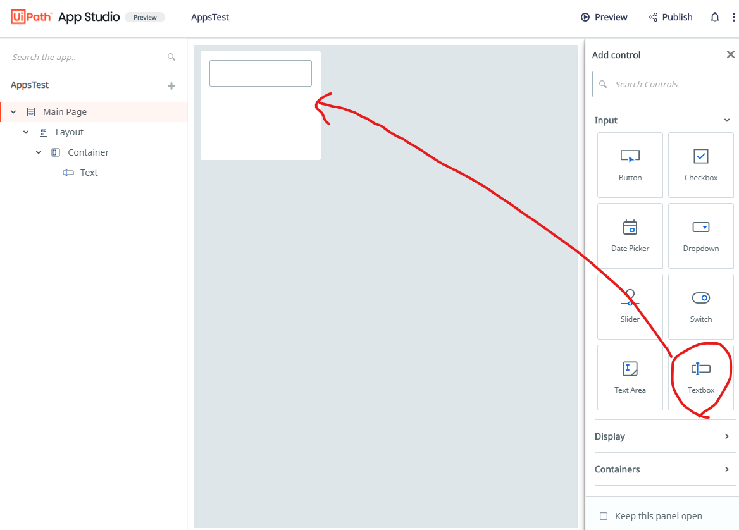This screenshot has height=530, width=739.
Task: Click the search magnifier in app tree
Action: (171, 57)
